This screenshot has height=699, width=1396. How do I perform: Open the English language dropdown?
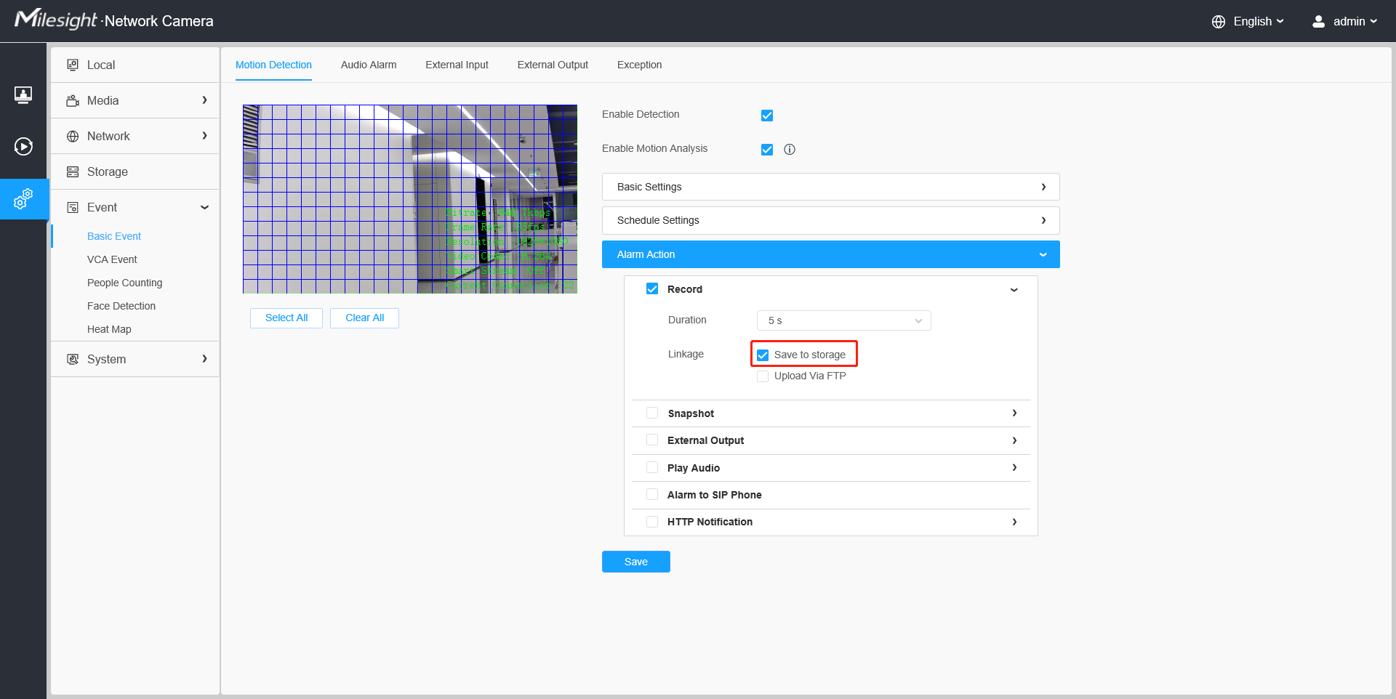[x=1259, y=22]
